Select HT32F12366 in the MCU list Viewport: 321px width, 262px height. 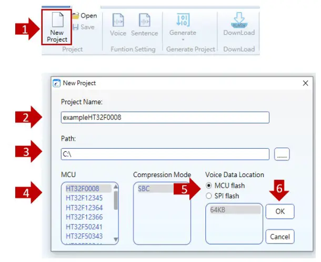click(84, 217)
